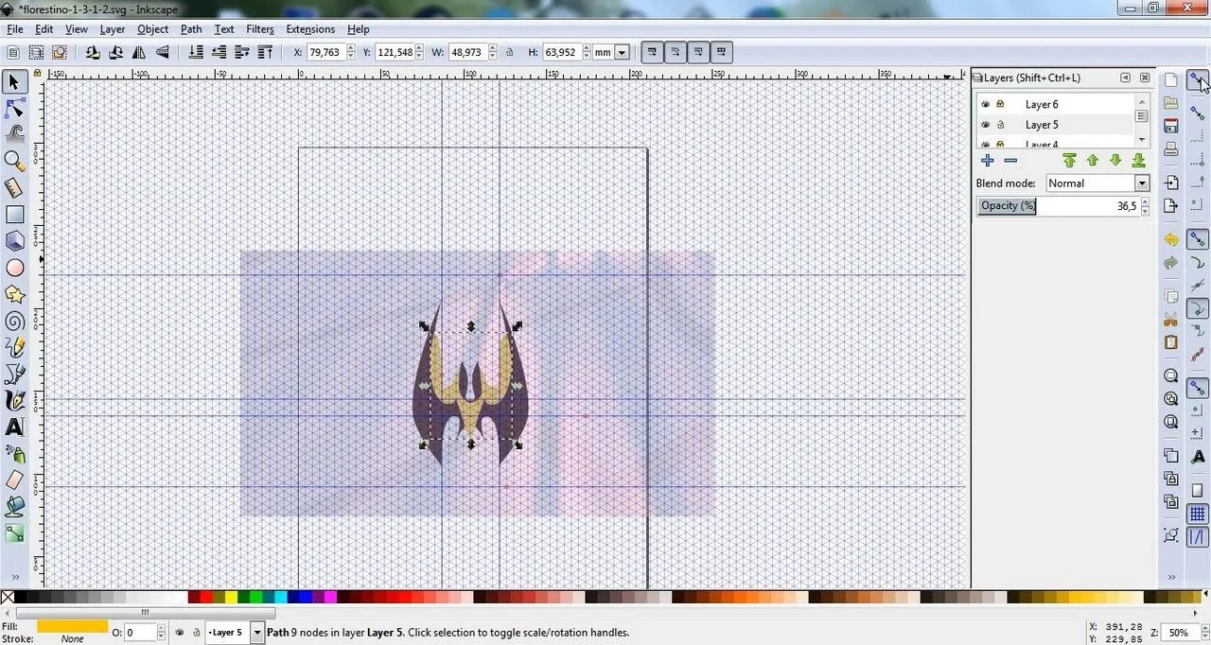Select the Calligraphy tool
The width and height of the screenshot is (1211, 645).
pos(14,400)
